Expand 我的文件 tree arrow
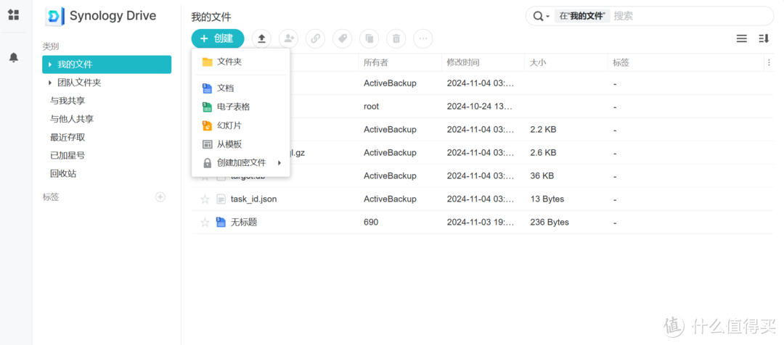784x345 pixels. 49,65
